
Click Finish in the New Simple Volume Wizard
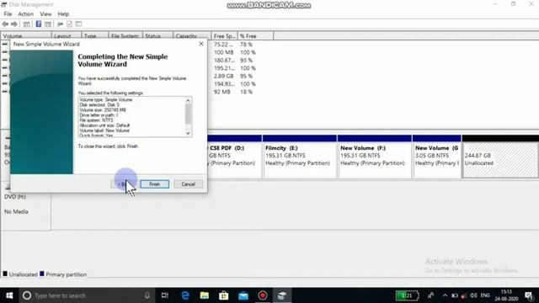[x=154, y=184]
